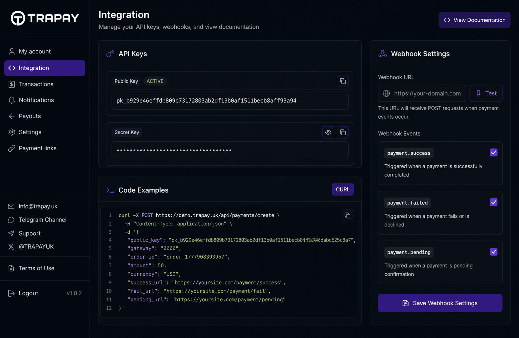Uncheck the payment.pending event
519x338 pixels.
494,252
